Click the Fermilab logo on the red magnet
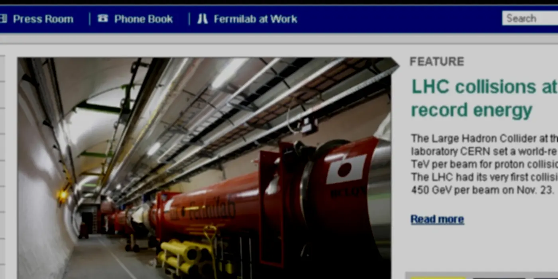Screen dimensions: 558x279 (203, 210)
